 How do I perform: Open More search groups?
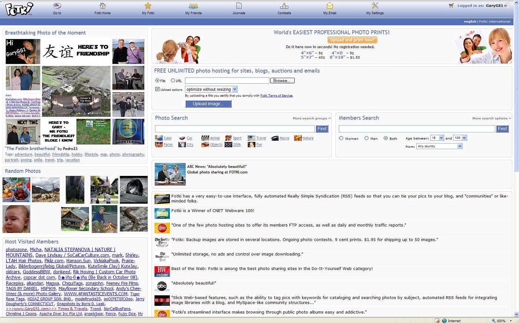click(x=311, y=118)
